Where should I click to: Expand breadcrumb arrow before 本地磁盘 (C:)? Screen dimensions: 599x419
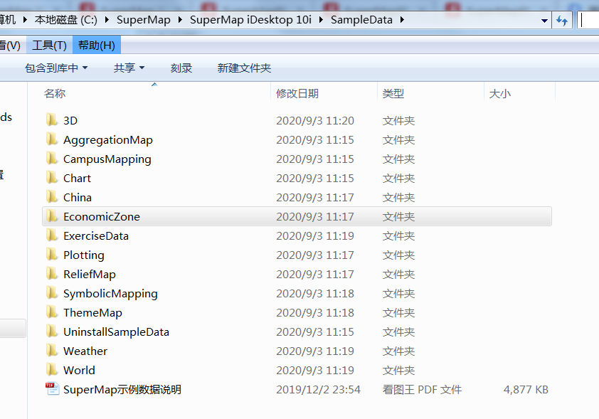[25, 19]
